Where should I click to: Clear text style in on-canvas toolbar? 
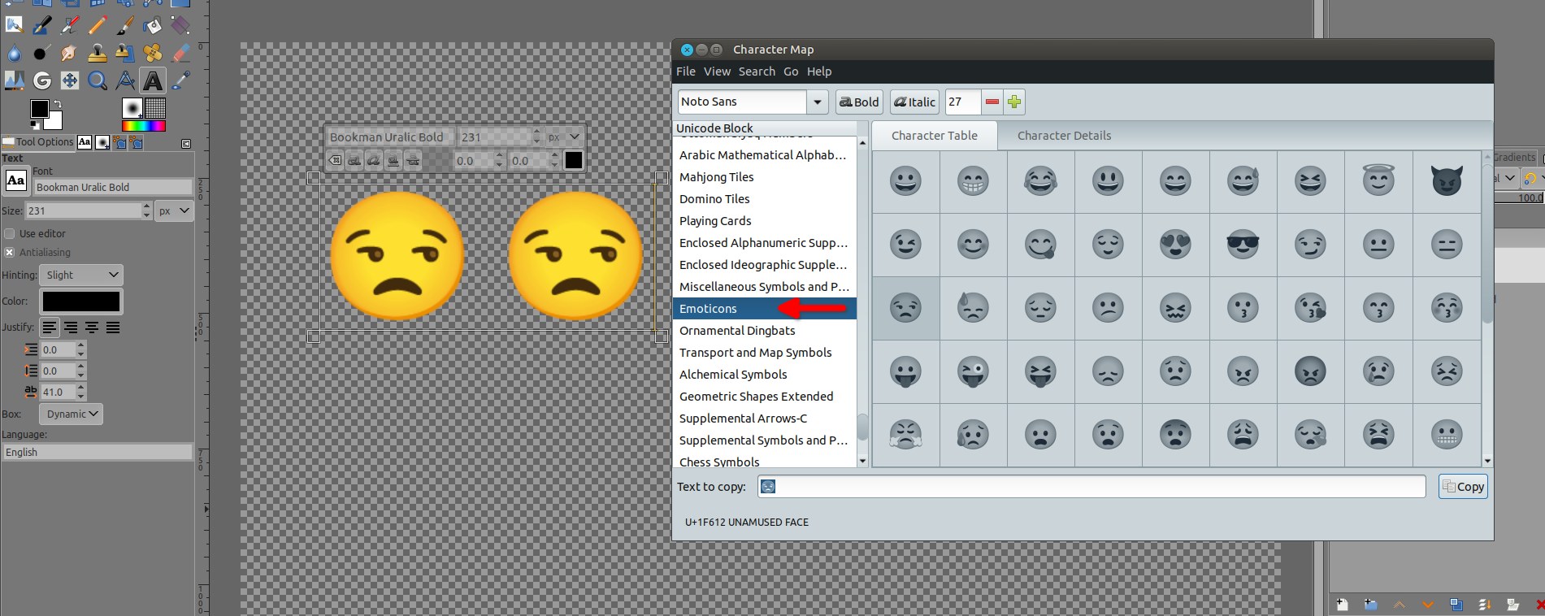coord(335,160)
